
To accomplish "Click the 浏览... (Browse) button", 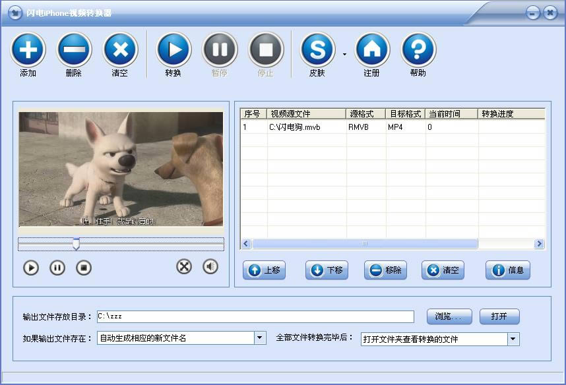I will (x=449, y=316).
